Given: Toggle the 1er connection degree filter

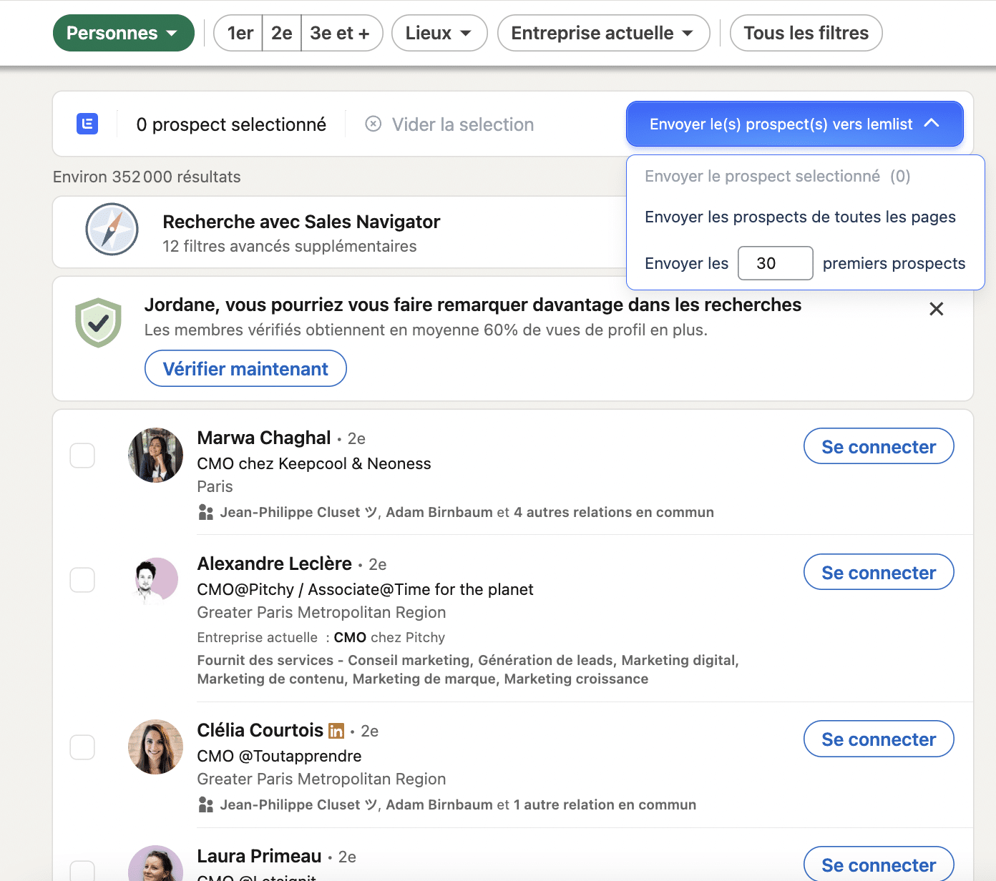Looking at the screenshot, I should 239,33.
